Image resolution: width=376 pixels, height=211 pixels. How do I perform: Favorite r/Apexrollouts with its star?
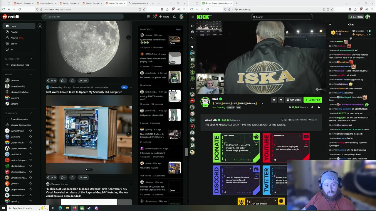[x=31, y=143]
